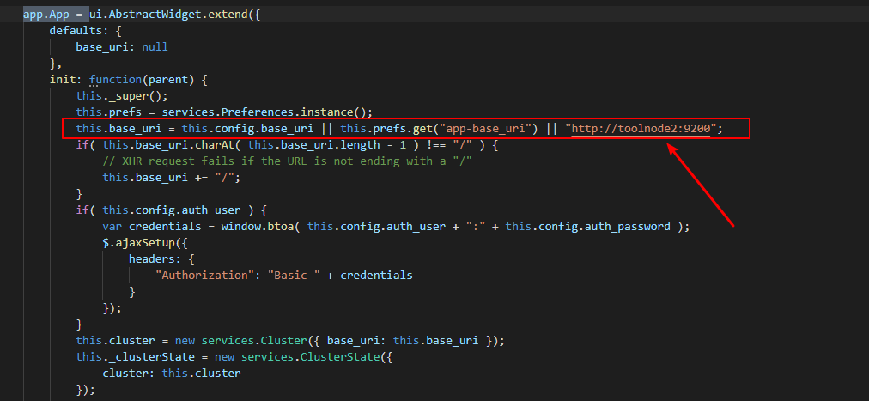869x401 pixels.
Task: Click the 'cluster: this.cluster' line
Action: pyautogui.click(x=171, y=373)
